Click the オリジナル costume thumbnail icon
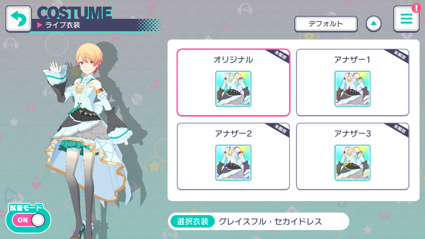The width and height of the screenshot is (425, 239). 234,89
